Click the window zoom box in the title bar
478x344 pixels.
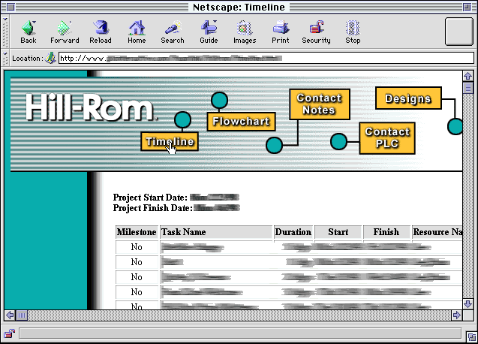(467, 7)
